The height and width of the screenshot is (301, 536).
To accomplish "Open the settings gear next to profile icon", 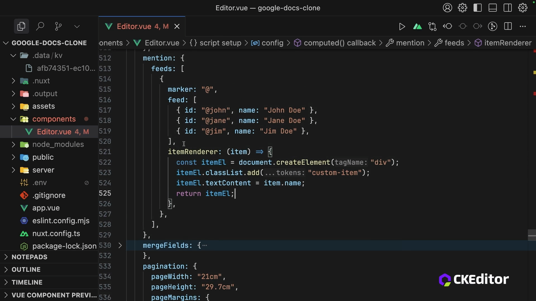I will (x=462, y=8).
